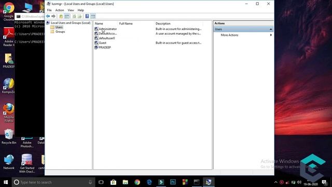The height and width of the screenshot is (187, 332).
Task: Select the Guest account icon
Action: (96, 43)
